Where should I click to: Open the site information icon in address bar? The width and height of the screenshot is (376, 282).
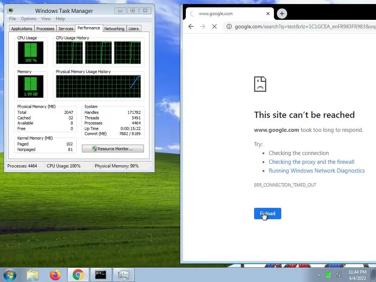click(x=229, y=26)
